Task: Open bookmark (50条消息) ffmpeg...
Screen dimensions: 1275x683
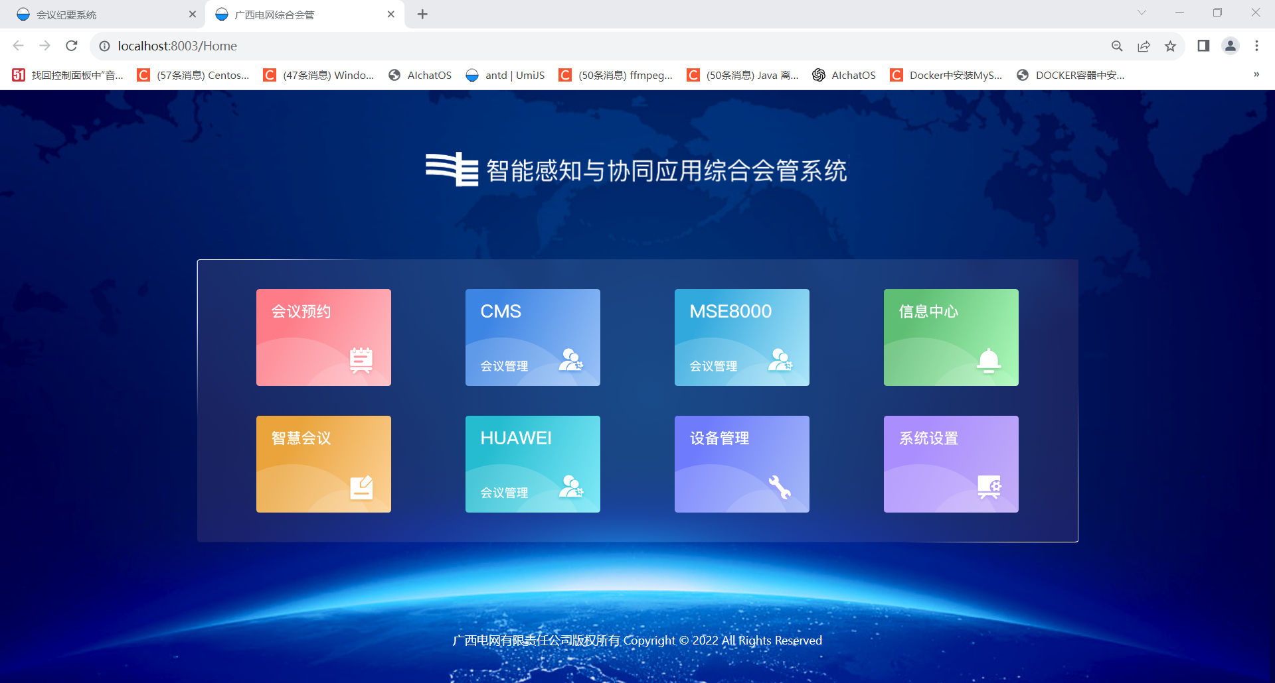Action: [616, 75]
